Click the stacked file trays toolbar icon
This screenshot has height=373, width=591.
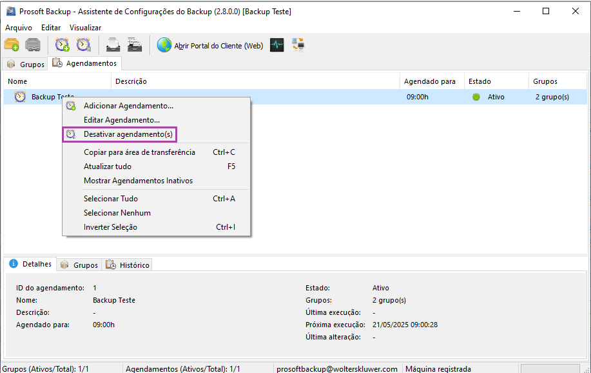[x=135, y=45]
